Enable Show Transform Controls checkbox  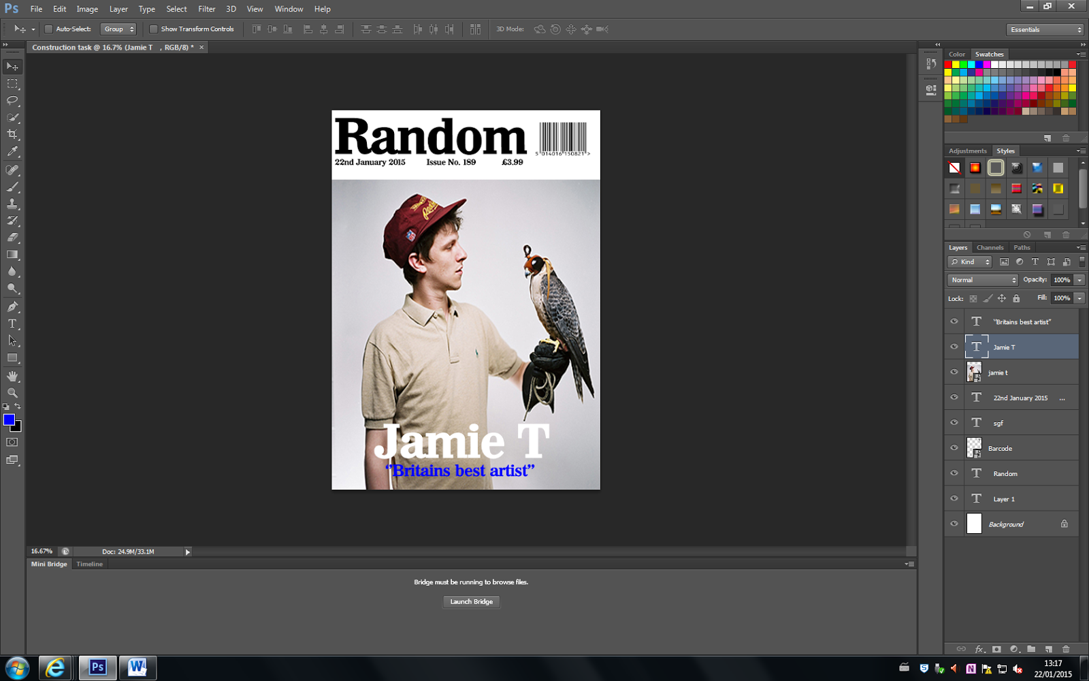click(153, 29)
